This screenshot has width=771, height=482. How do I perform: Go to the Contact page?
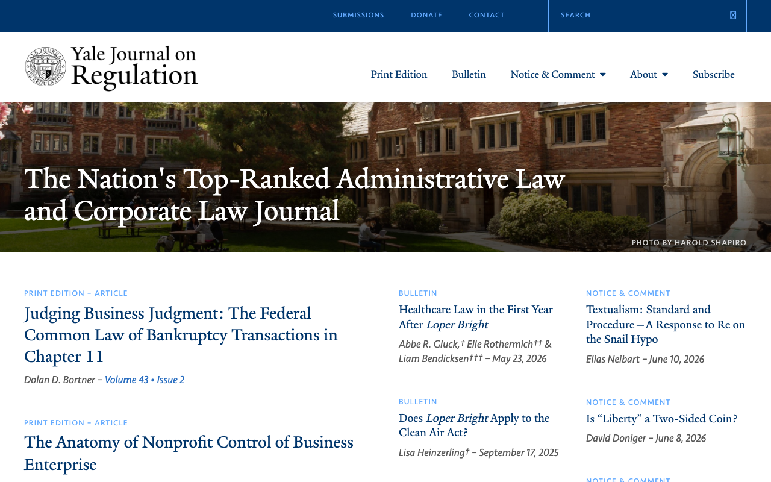[x=487, y=15]
